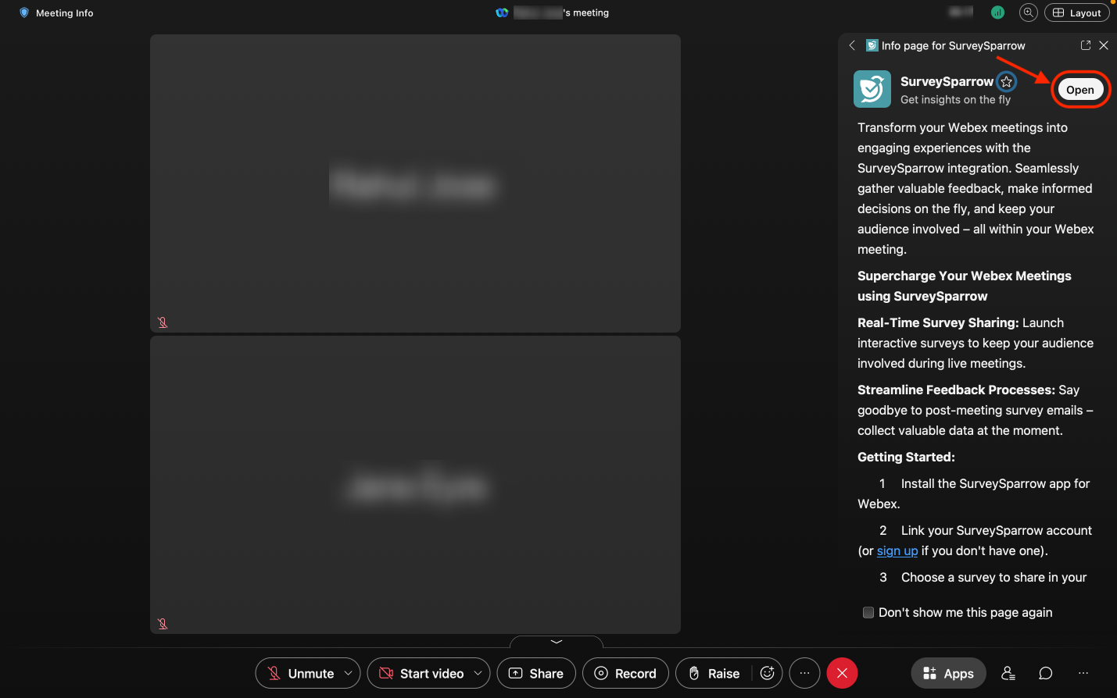
Task: Open Layout options
Action: point(1076,12)
